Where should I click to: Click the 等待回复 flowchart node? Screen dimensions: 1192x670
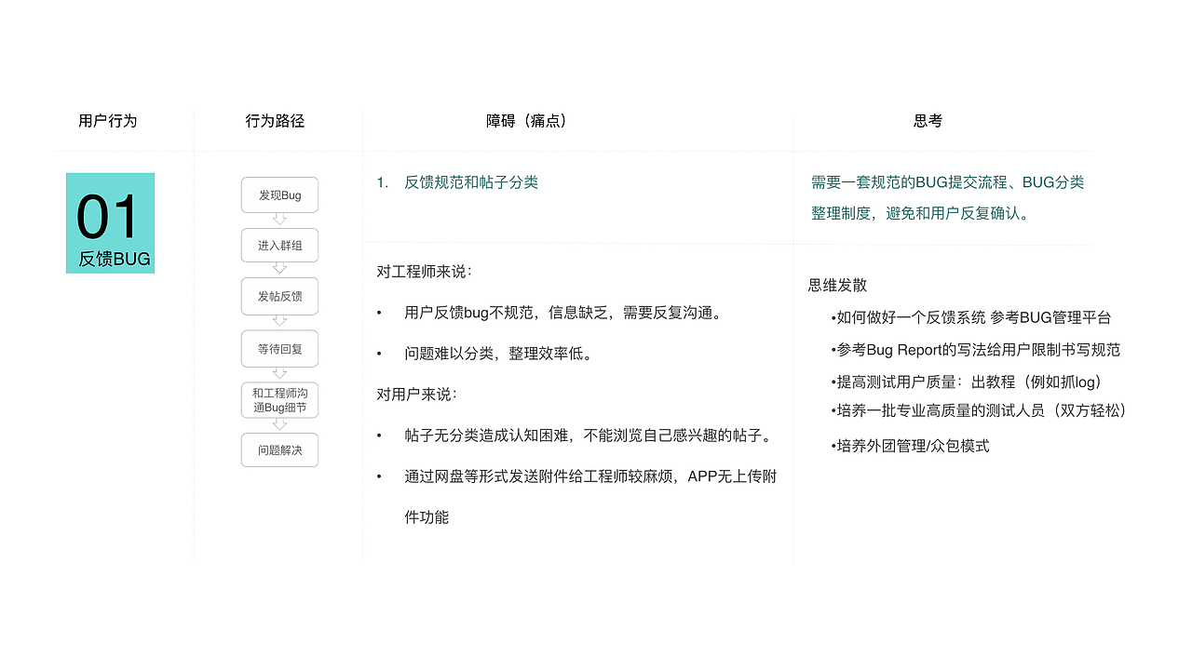[279, 348]
